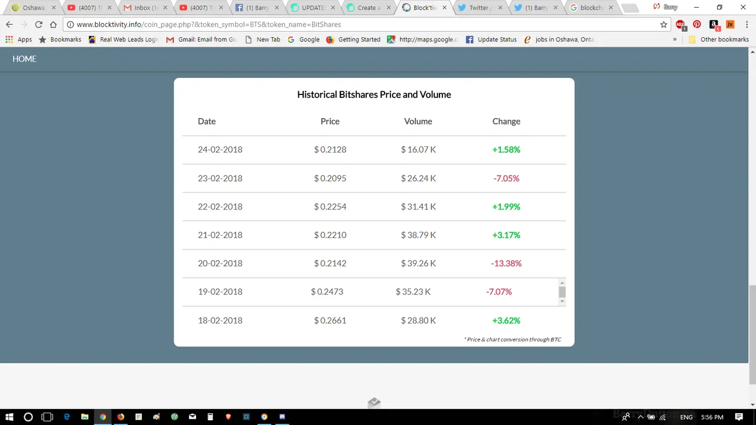Switch to the Oshawa tab
The width and height of the screenshot is (756, 425).
(x=33, y=8)
